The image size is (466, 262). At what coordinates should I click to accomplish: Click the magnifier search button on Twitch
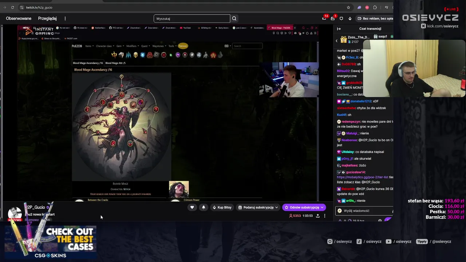[x=234, y=19]
